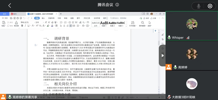Viewport: 218px width, 100px height.
Task: Add a new document tab with plus
Action: [x=61, y=14]
